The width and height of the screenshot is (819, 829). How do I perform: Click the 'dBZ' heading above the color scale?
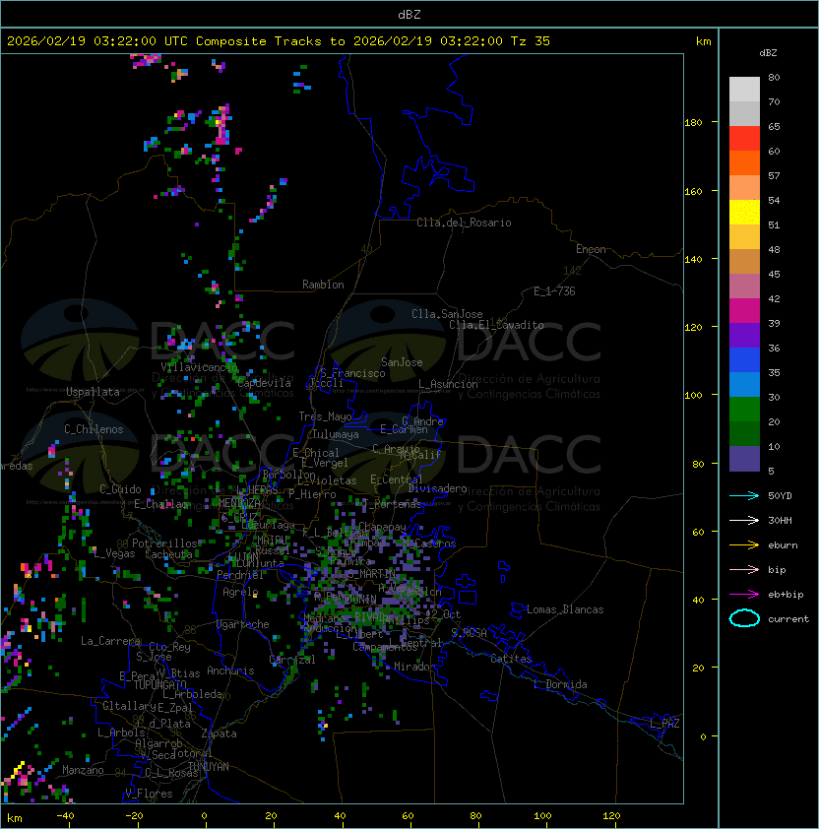[768, 53]
